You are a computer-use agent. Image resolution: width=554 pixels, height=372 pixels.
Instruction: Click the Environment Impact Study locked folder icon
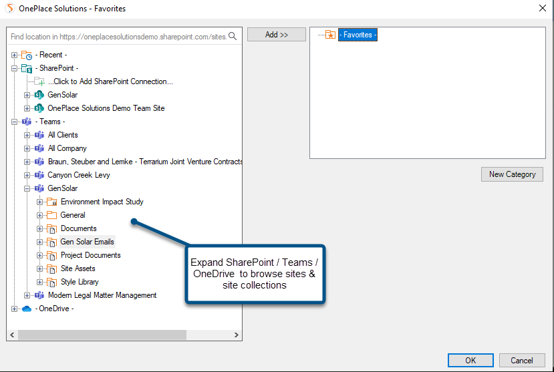(52, 202)
